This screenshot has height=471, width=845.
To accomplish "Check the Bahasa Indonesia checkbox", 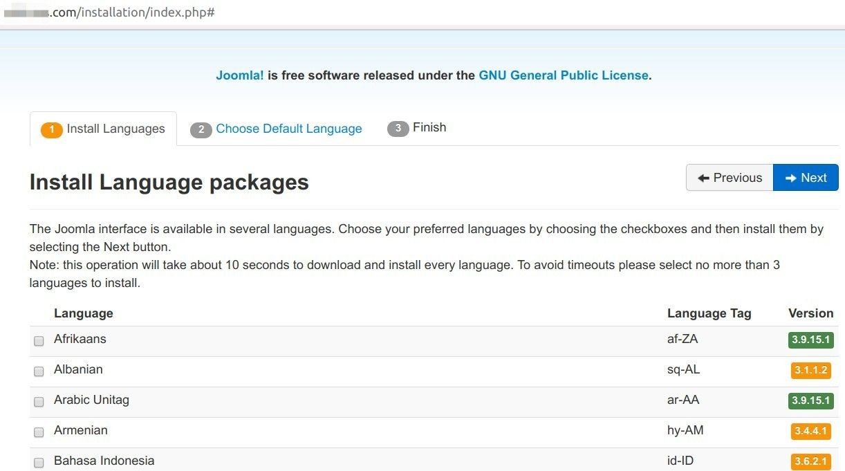I will (x=39, y=463).
